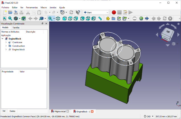Viewport: 181px width, 119px height.
Task: Select the isometric view cube icon
Action: 58,18
